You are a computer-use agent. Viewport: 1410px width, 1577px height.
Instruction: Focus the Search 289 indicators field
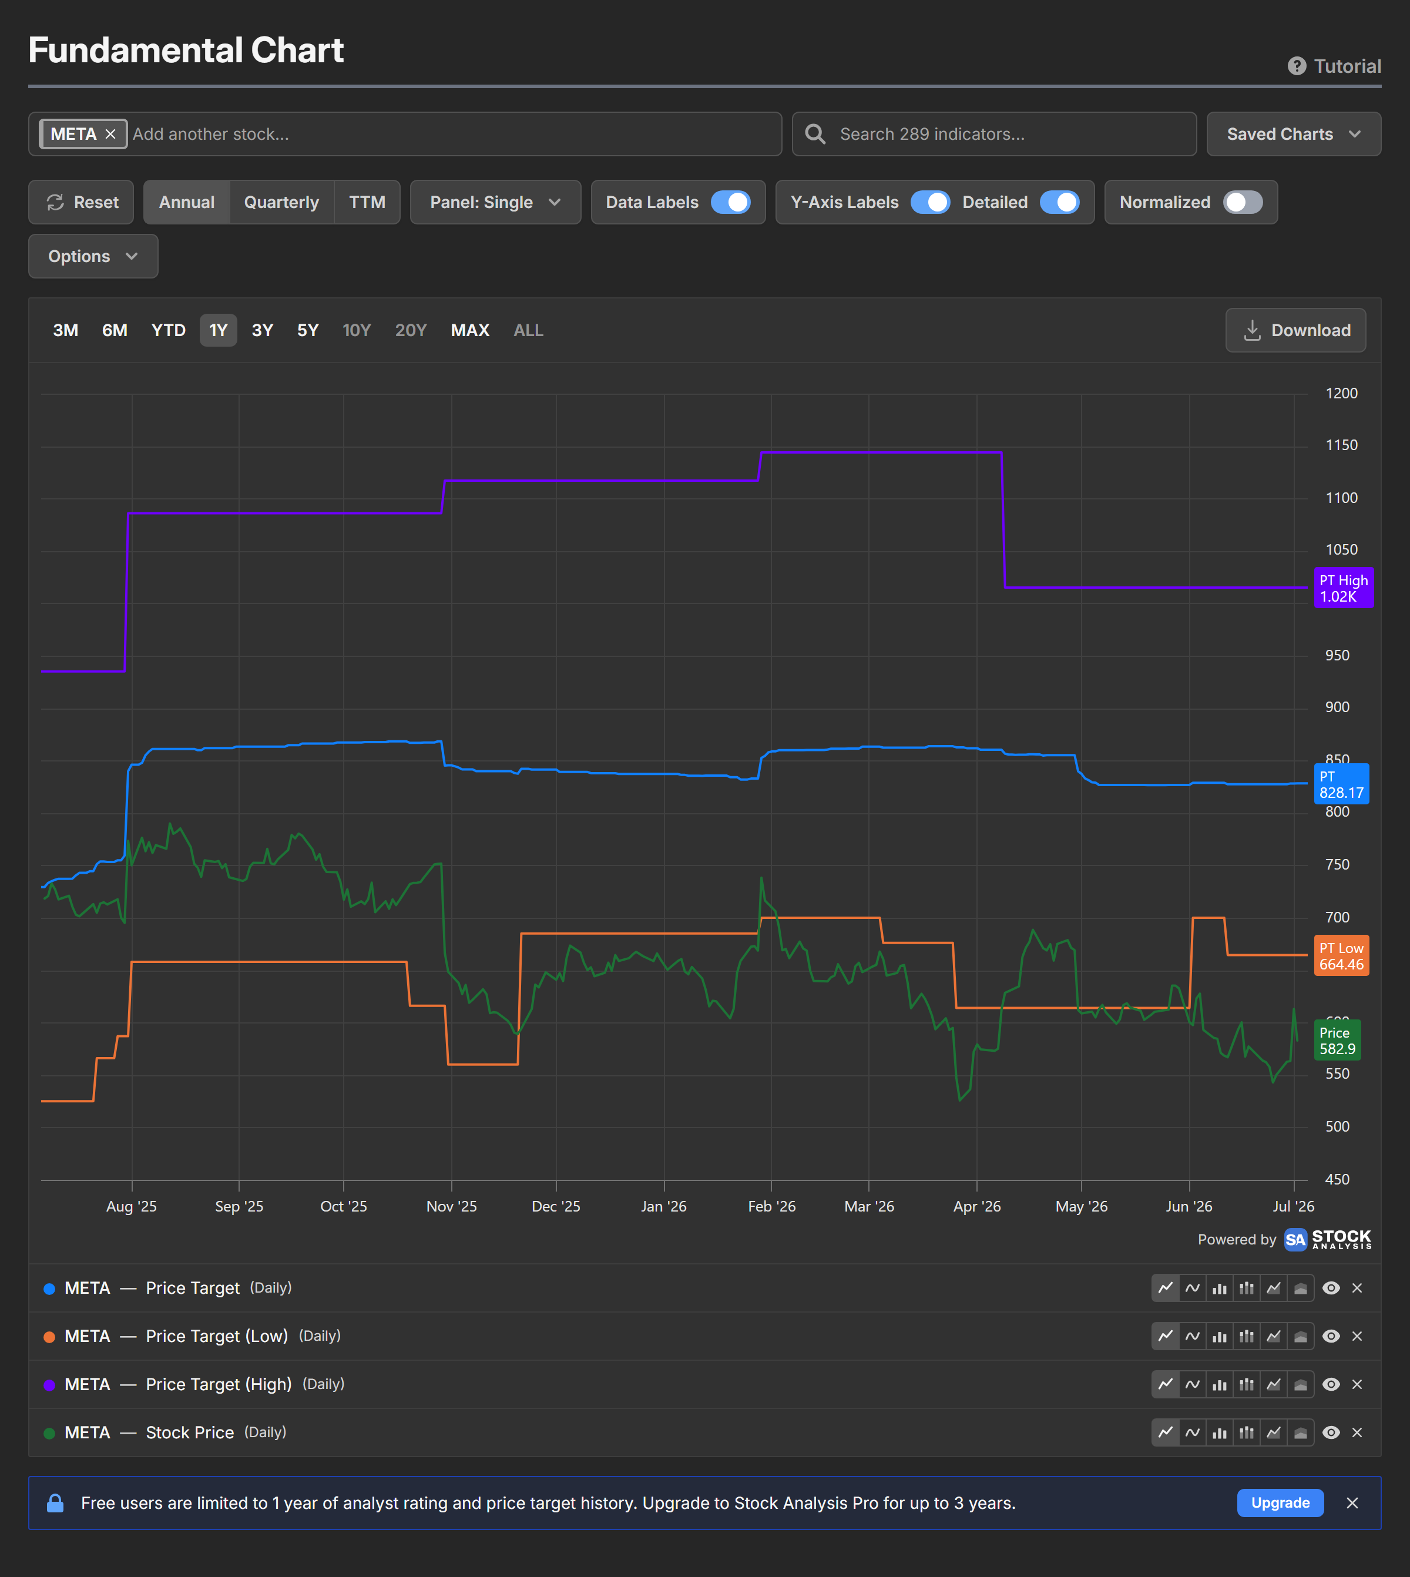[x=994, y=134]
